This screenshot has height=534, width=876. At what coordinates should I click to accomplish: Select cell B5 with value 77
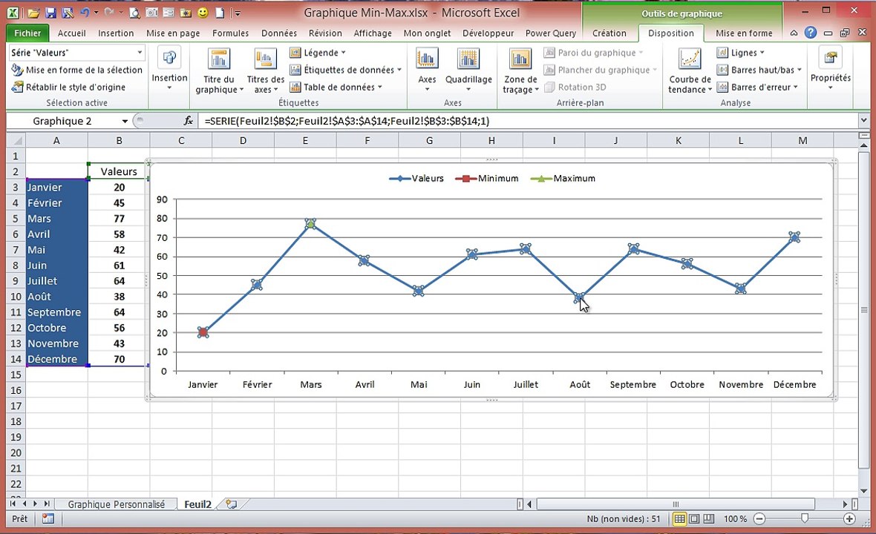point(119,219)
